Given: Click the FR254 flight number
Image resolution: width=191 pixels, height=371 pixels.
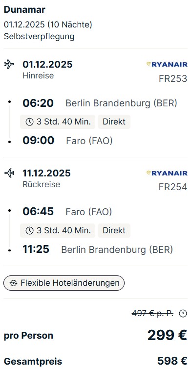Looking at the screenshot, I should click(x=173, y=187).
